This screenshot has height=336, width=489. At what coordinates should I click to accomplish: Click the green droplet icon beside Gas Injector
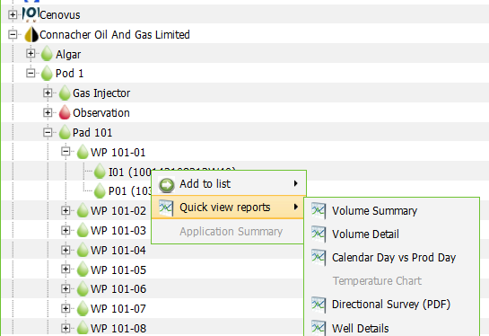[x=65, y=93]
